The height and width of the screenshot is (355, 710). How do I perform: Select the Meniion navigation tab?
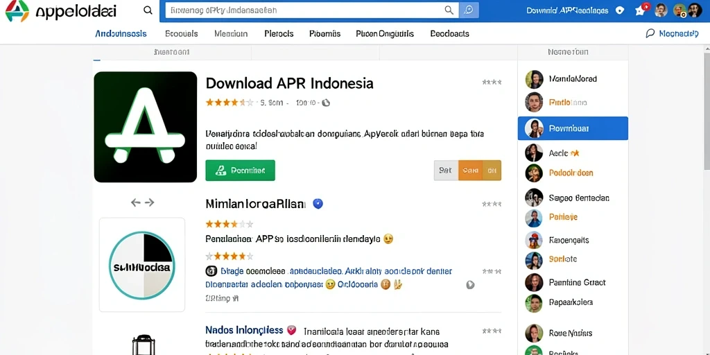coord(231,33)
